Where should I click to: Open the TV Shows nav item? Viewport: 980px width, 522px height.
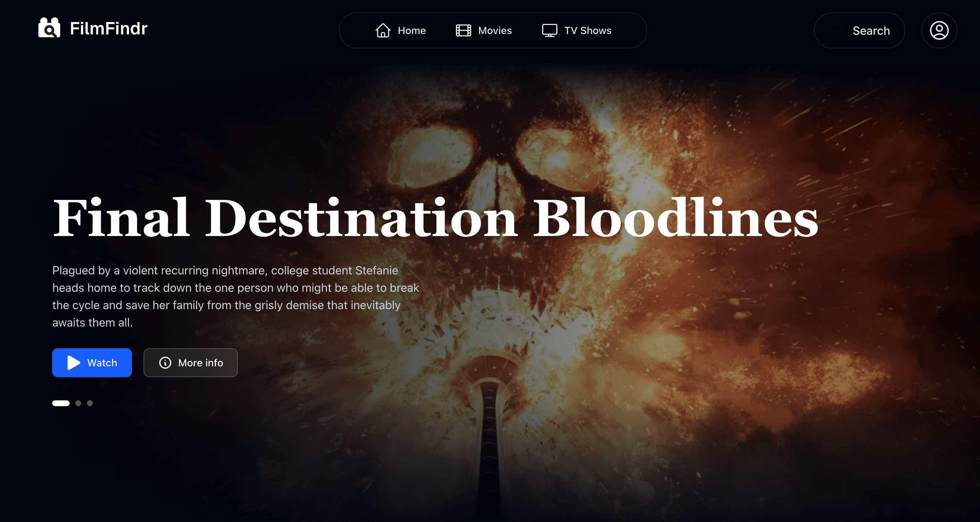tap(576, 30)
